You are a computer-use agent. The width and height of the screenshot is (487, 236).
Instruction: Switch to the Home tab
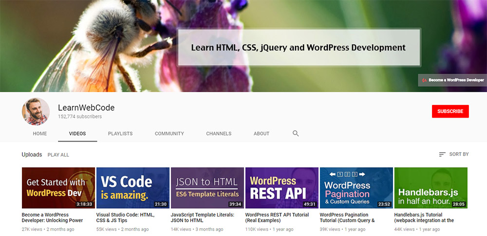click(40, 134)
